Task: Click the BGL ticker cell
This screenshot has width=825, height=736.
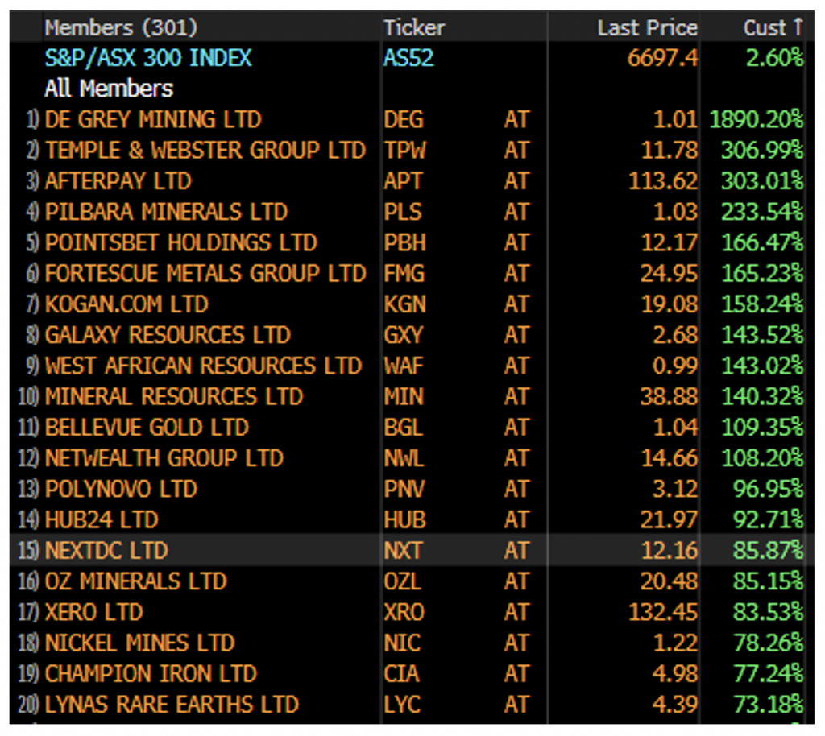Action: click(x=403, y=428)
